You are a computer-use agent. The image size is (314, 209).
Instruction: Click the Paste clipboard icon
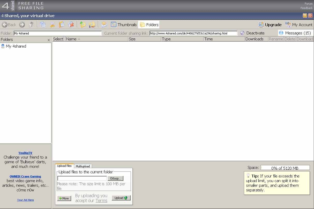pyautogui.click(x=62, y=25)
